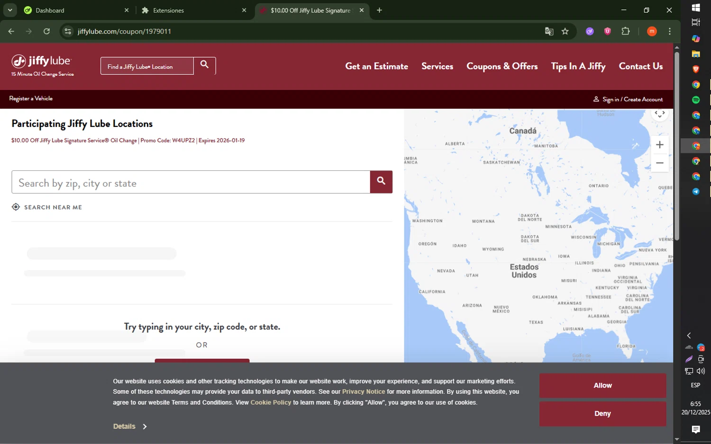Click the Sign in user profile icon

(x=596, y=99)
